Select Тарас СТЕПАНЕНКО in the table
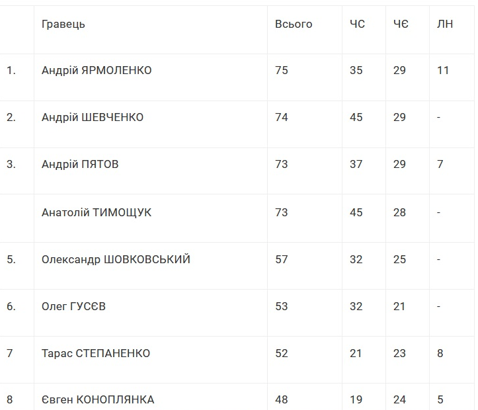The height and width of the screenshot is (410, 478). [96, 353]
